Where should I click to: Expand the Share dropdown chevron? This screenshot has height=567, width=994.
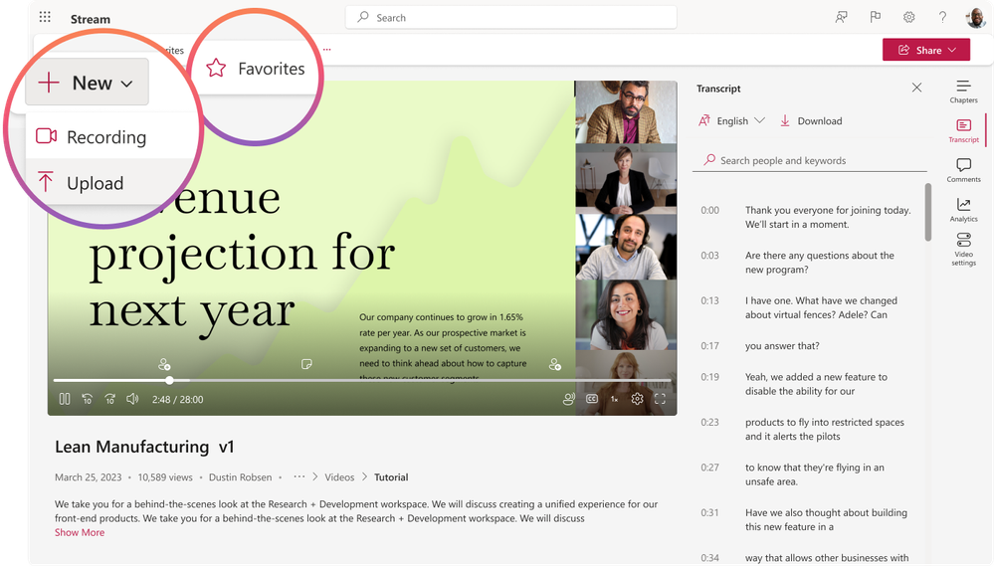(x=952, y=50)
